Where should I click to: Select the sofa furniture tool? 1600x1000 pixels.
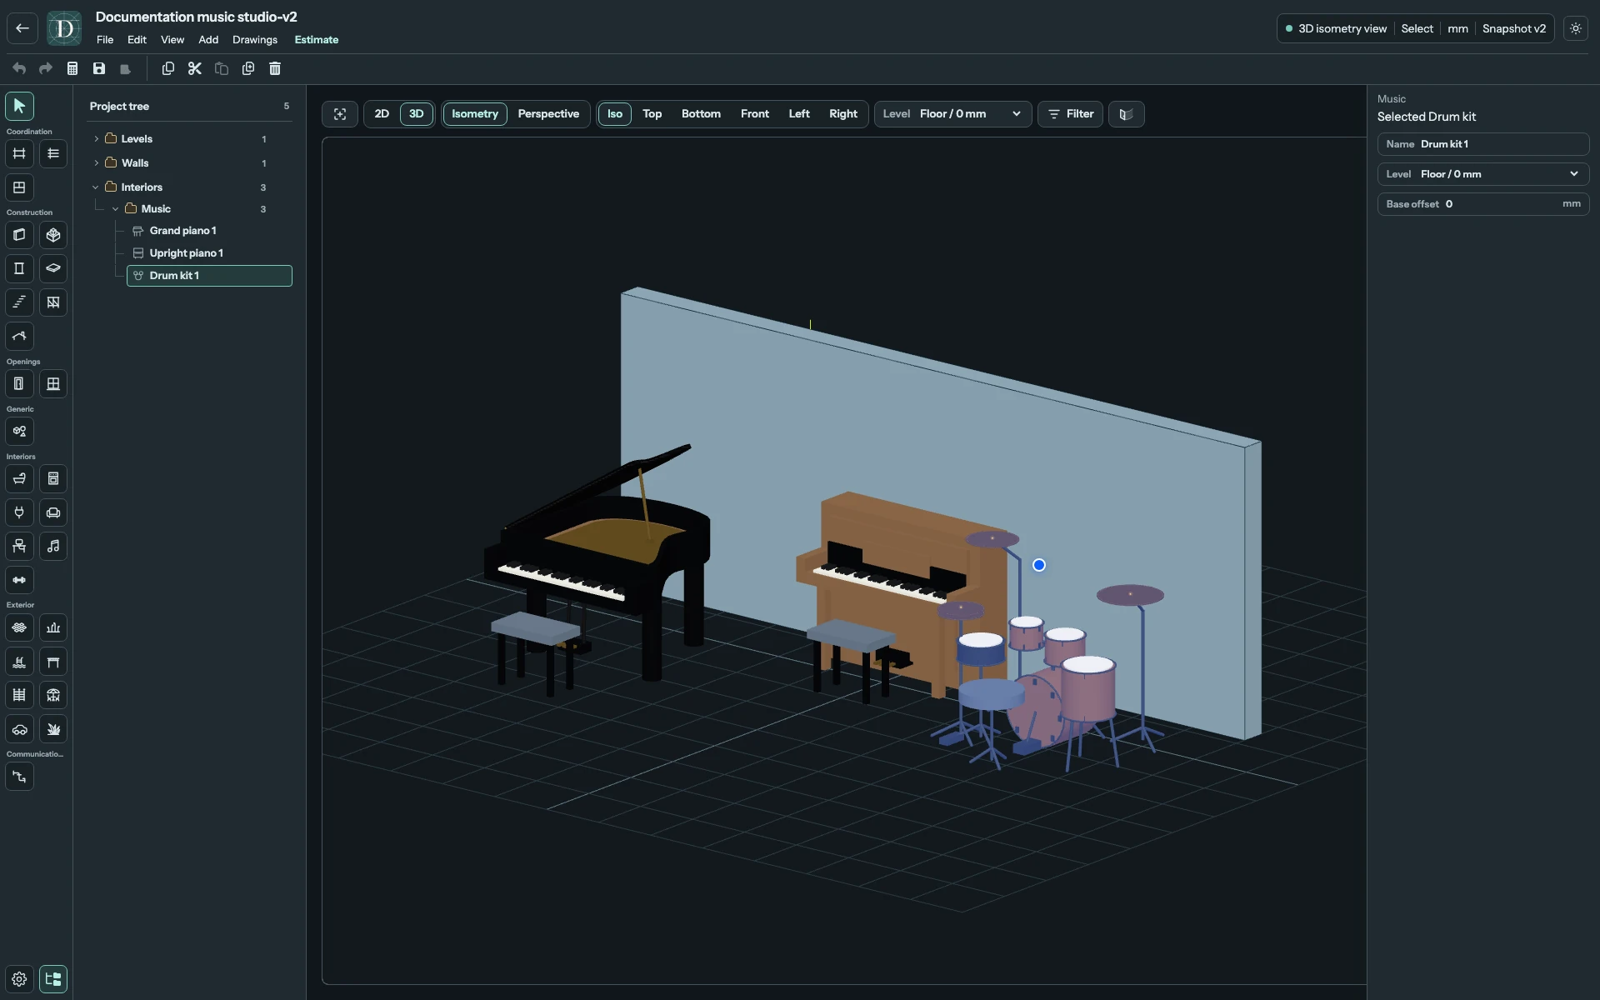[53, 512]
